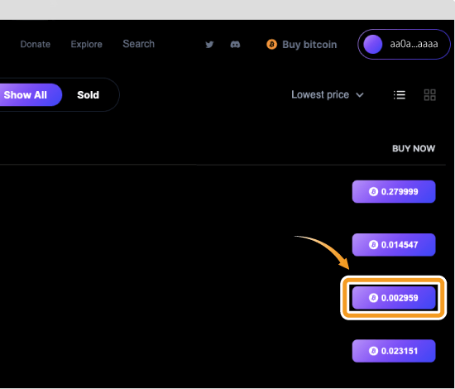Switch to grid view icon
The height and width of the screenshot is (389, 455).
click(429, 95)
